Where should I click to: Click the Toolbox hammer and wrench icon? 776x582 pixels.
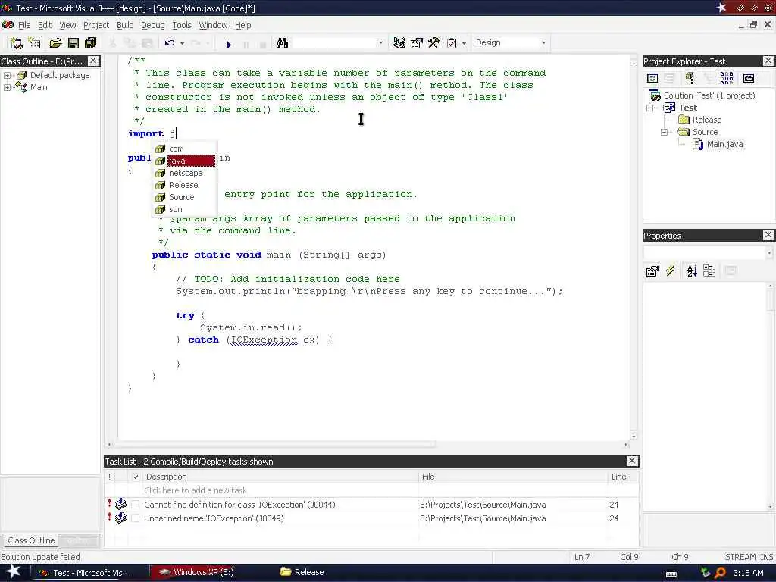click(x=434, y=43)
